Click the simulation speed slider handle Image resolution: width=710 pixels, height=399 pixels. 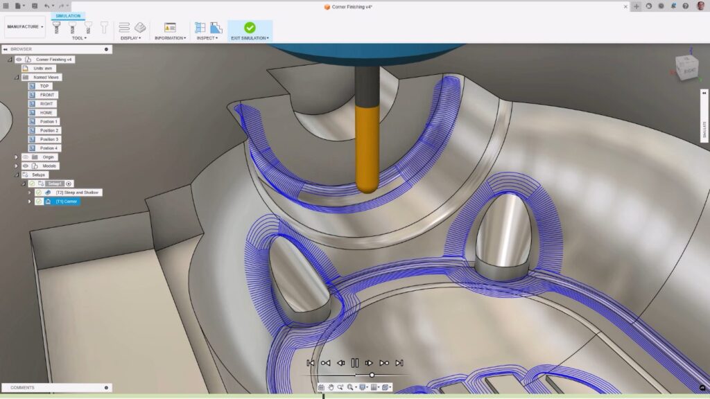[x=372, y=375]
